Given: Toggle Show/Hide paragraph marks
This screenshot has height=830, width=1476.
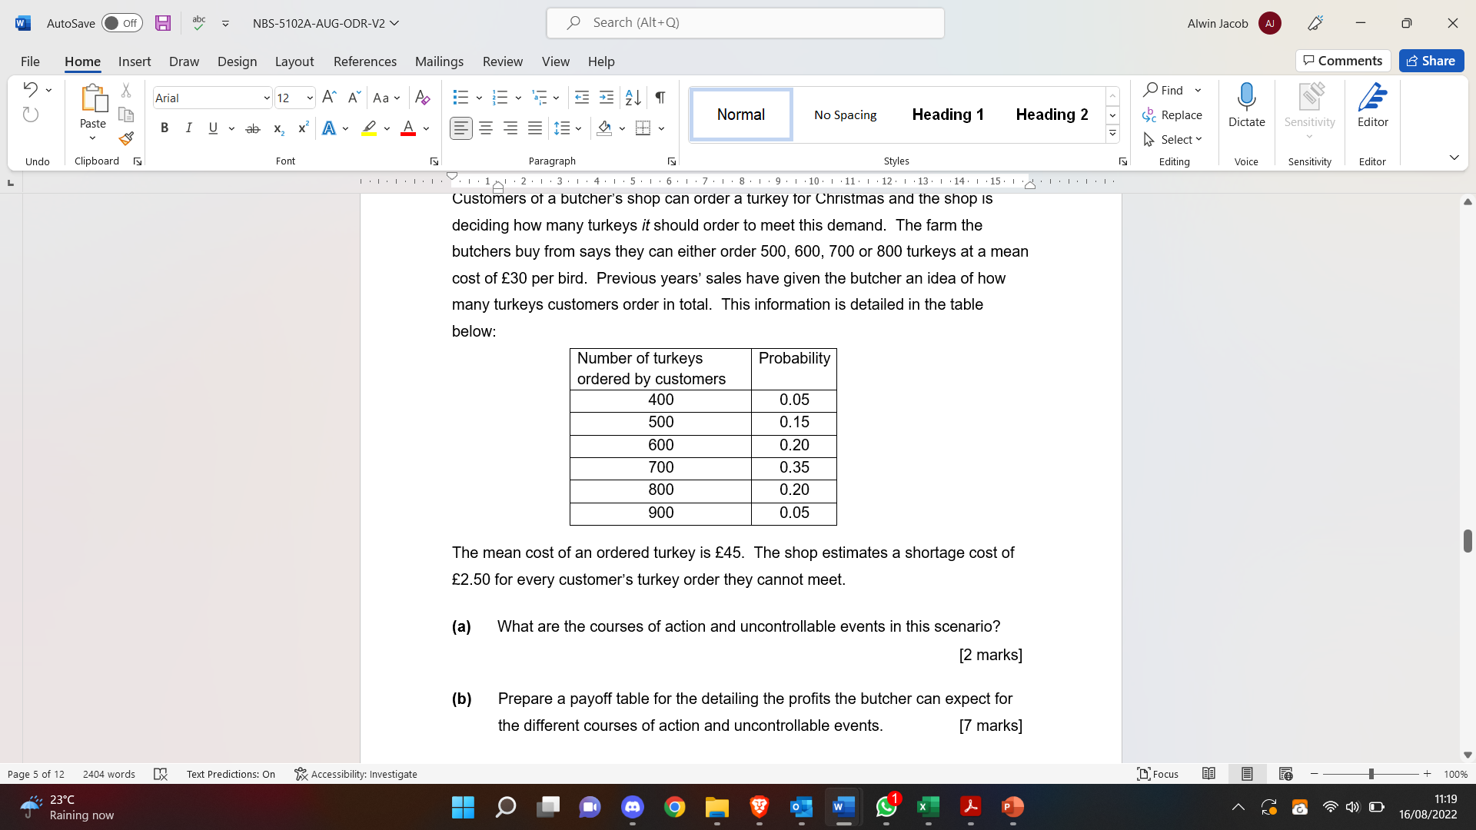Looking at the screenshot, I should tap(660, 98).
